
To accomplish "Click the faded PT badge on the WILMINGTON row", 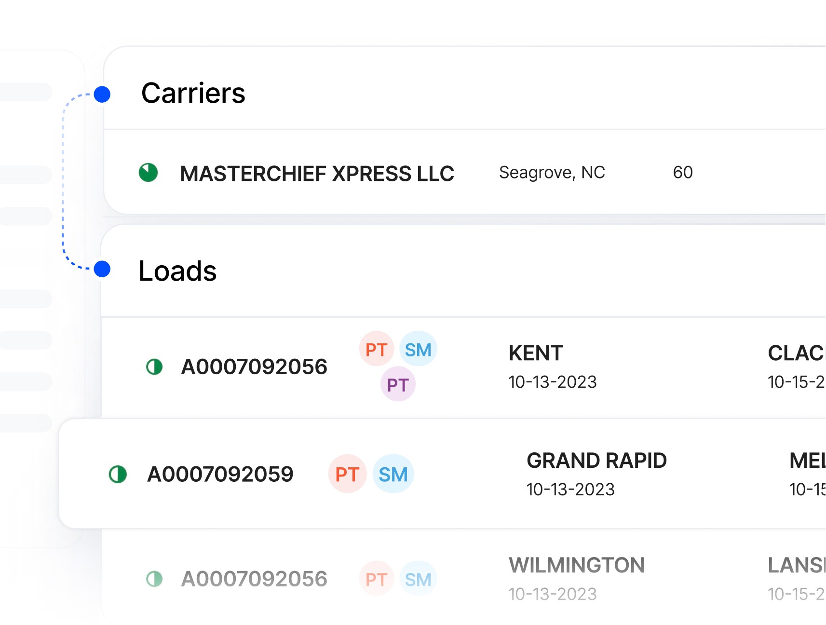I will tap(377, 578).
